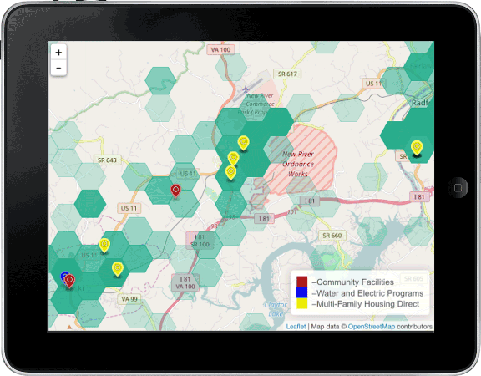Select the yellow marker near Radford
The image size is (481, 376).
point(417,148)
